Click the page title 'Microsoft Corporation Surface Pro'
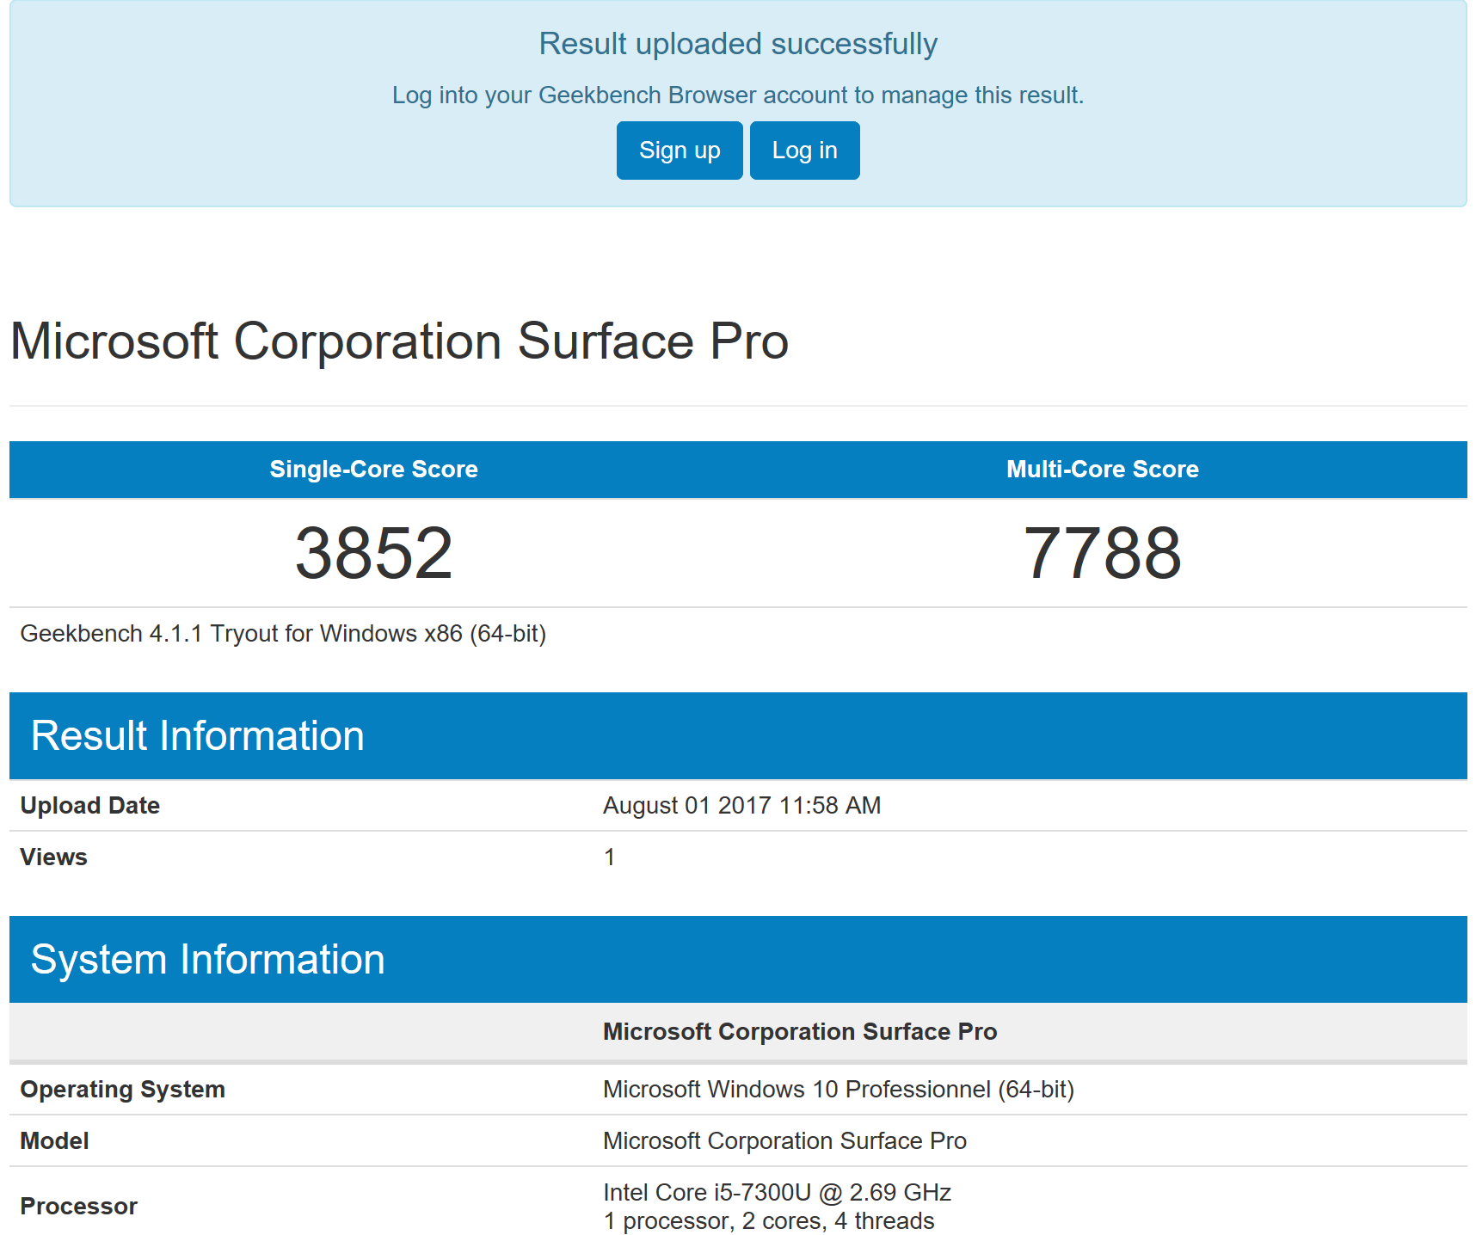This screenshot has width=1476, height=1235. (399, 341)
